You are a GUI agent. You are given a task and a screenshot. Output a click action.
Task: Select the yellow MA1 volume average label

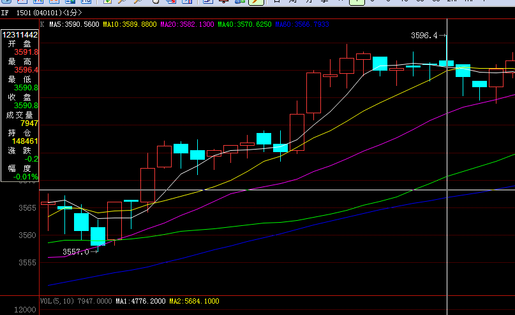tap(139, 301)
